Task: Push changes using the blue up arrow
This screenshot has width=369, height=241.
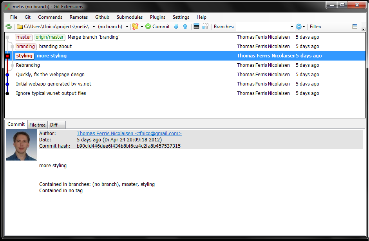Action: pyautogui.click(x=184, y=27)
